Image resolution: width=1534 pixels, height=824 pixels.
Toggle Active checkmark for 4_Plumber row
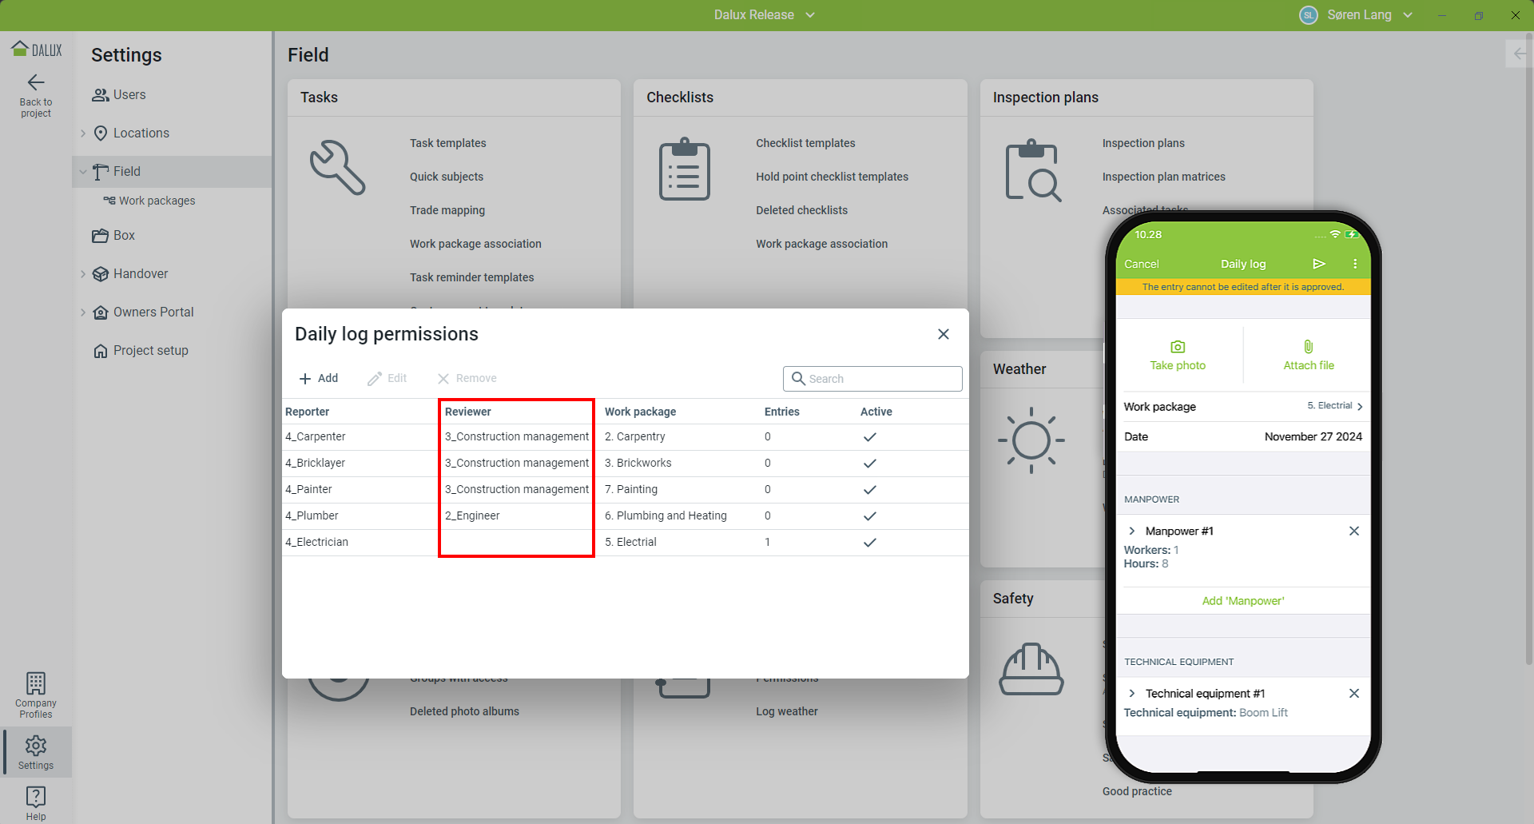[x=869, y=516]
